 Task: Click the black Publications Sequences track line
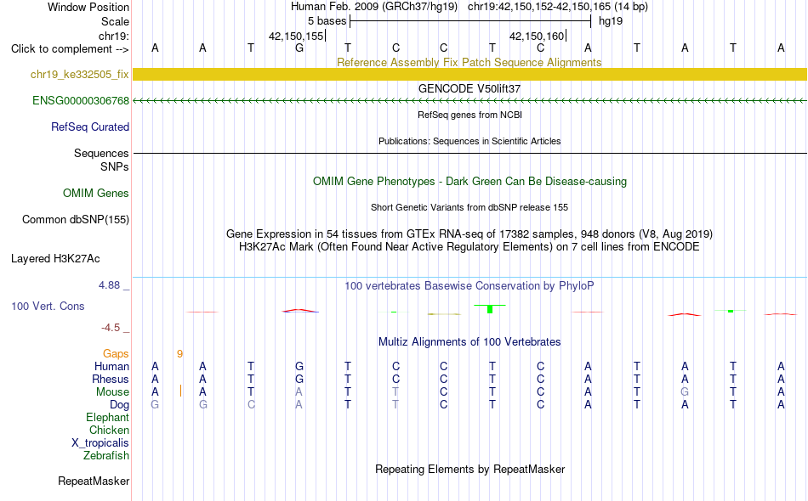(x=470, y=154)
